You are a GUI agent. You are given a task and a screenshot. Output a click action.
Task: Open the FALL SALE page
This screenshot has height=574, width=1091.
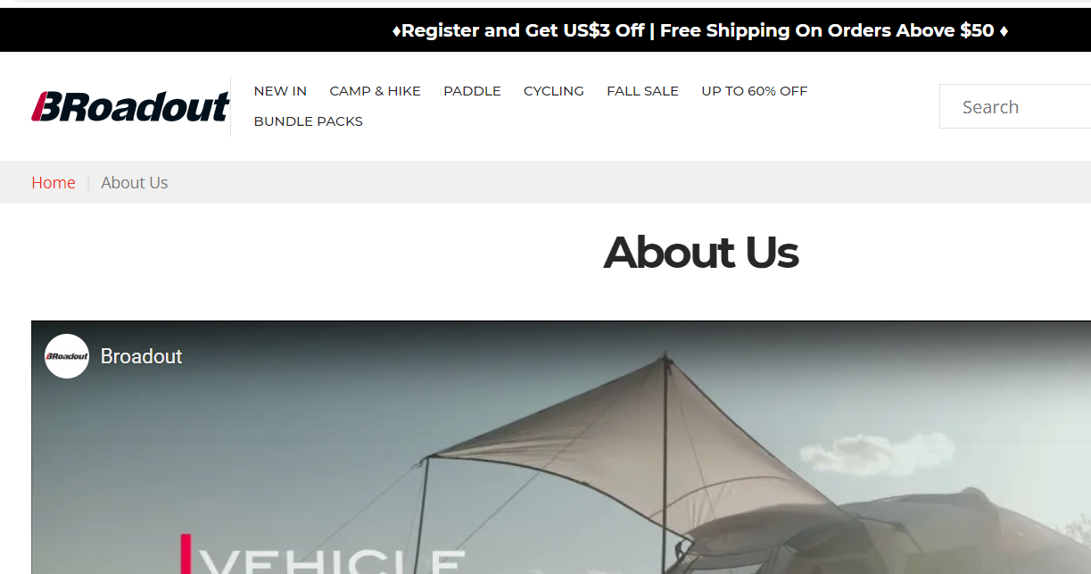(642, 91)
